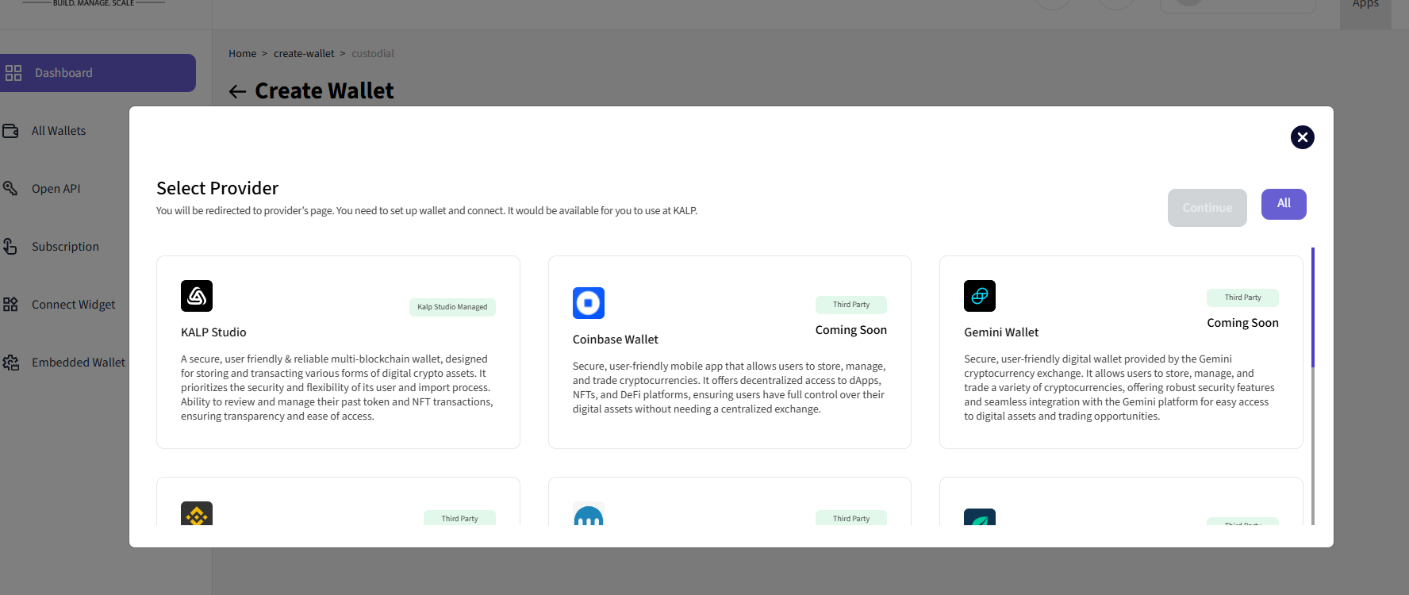Open the Dashboard menu item
1409x595 pixels.
pyautogui.click(x=98, y=73)
